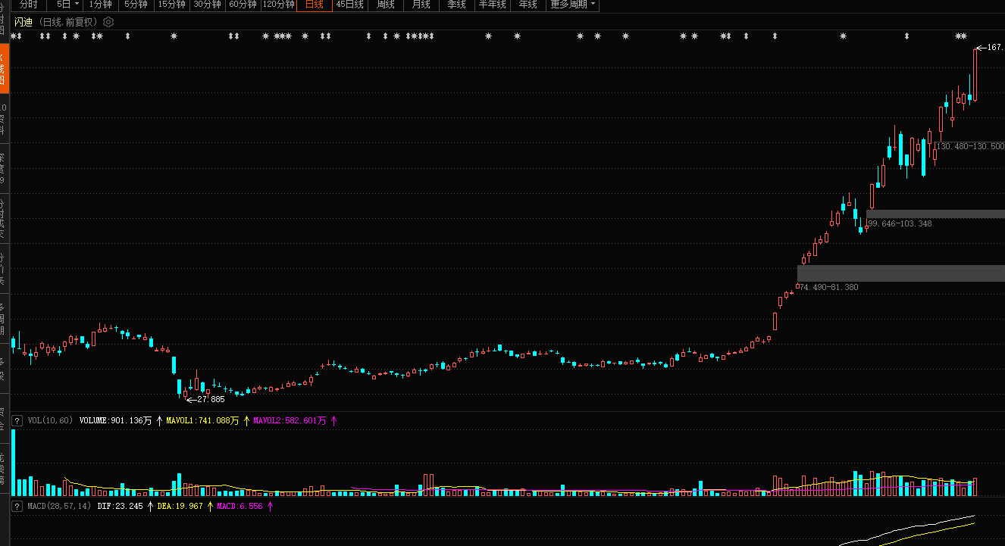Viewport: 1005px width, 546px height.
Task: Click the VOLUME:901.136万 value
Action: click(x=115, y=420)
